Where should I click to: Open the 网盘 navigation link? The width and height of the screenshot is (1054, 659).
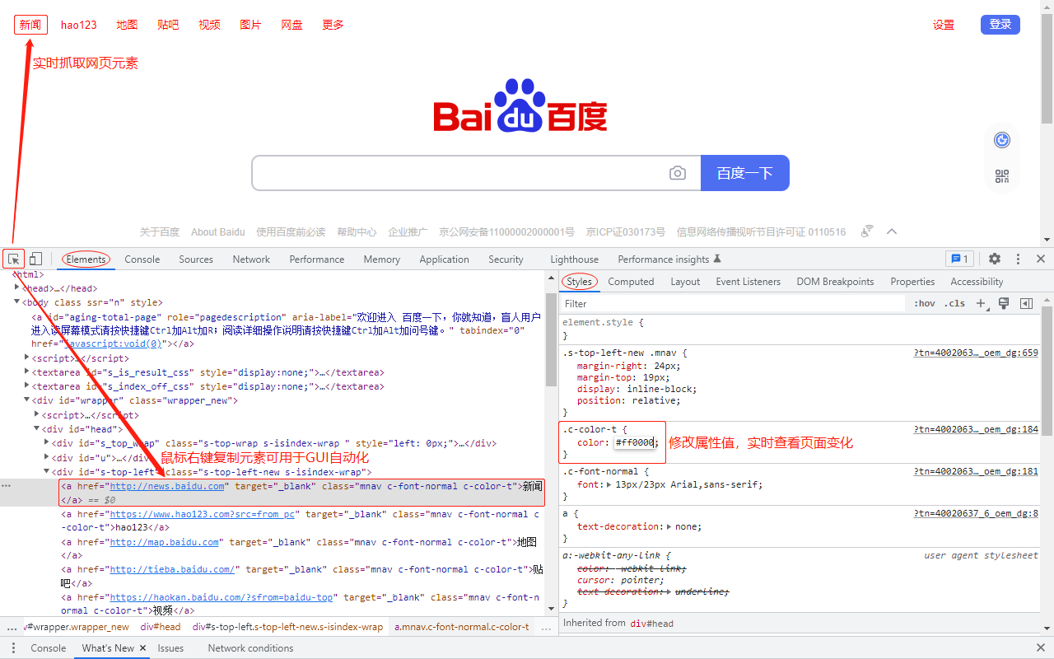[x=291, y=25]
